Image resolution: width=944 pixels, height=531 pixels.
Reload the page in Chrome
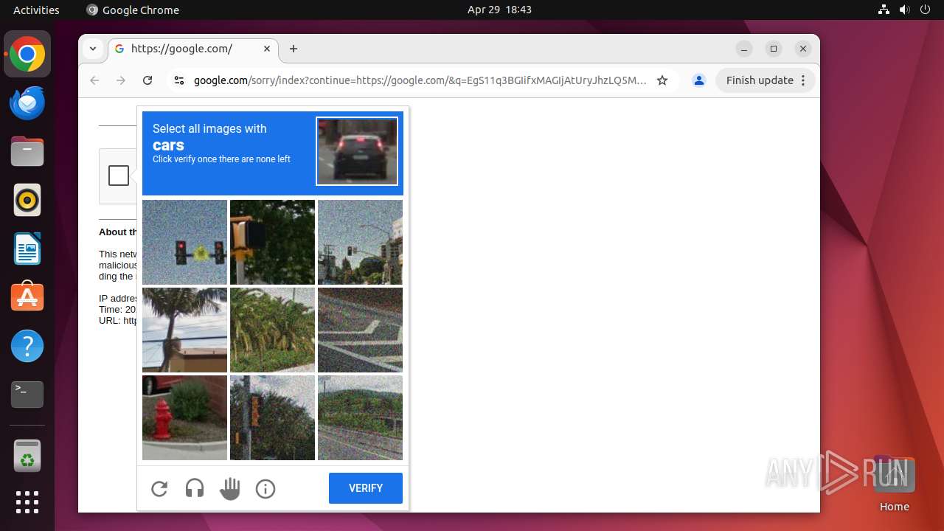(147, 80)
